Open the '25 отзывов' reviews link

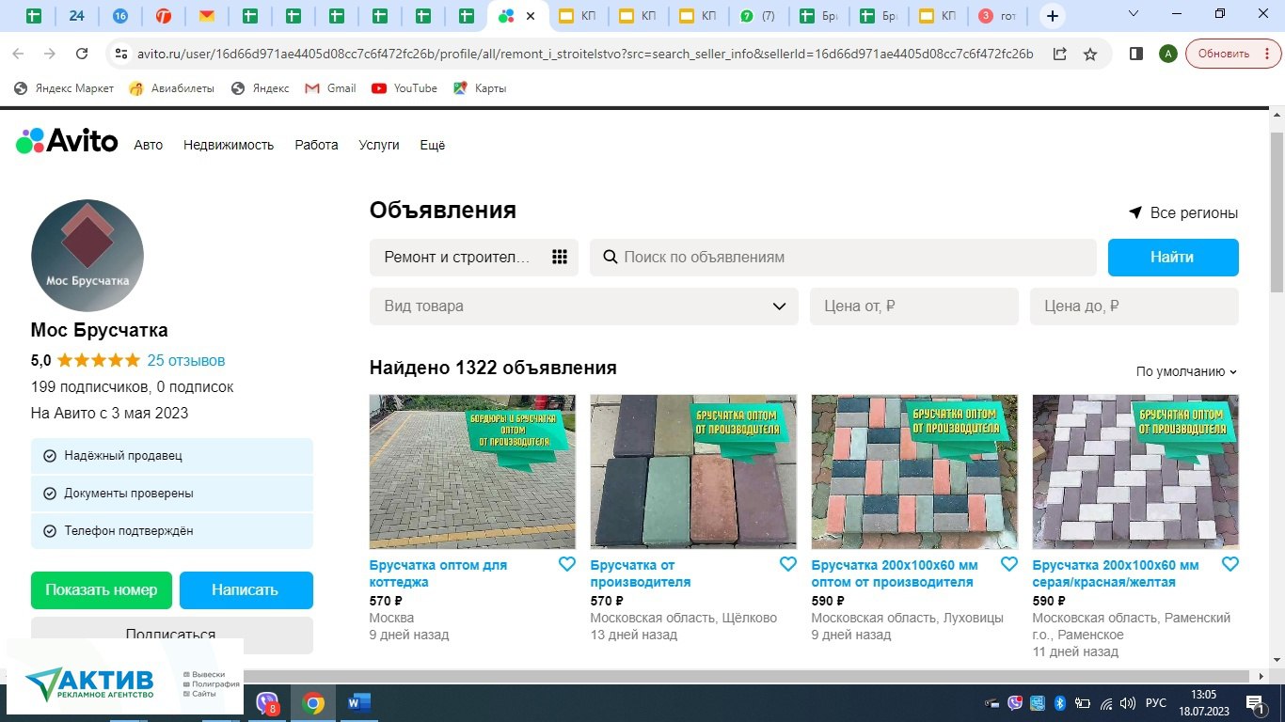click(x=186, y=360)
